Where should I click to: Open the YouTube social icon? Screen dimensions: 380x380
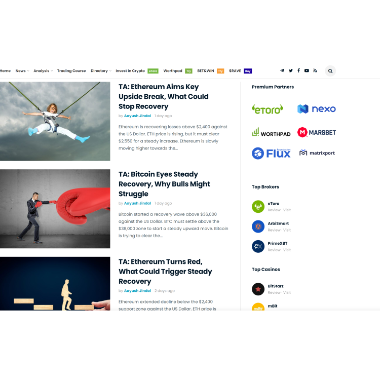[307, 70]
